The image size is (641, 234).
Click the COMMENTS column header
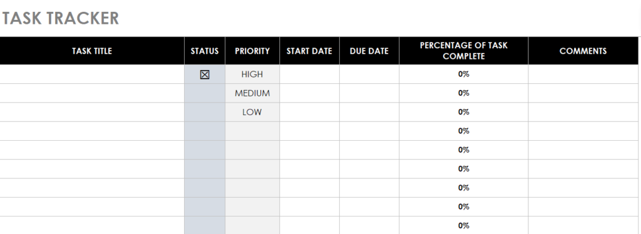coord(583,51)
